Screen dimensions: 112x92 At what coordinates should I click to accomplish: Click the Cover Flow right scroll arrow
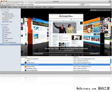[98, 53]
